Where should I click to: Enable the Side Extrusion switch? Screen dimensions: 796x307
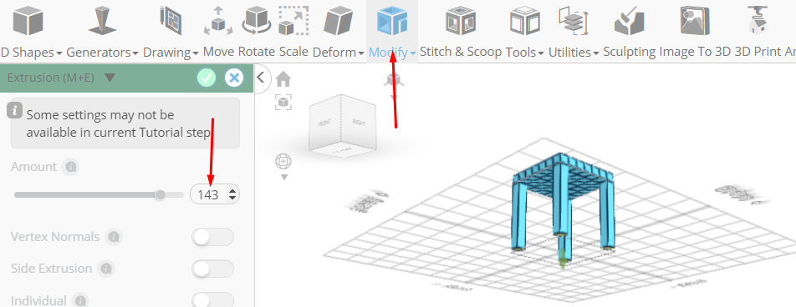[212, 269]
